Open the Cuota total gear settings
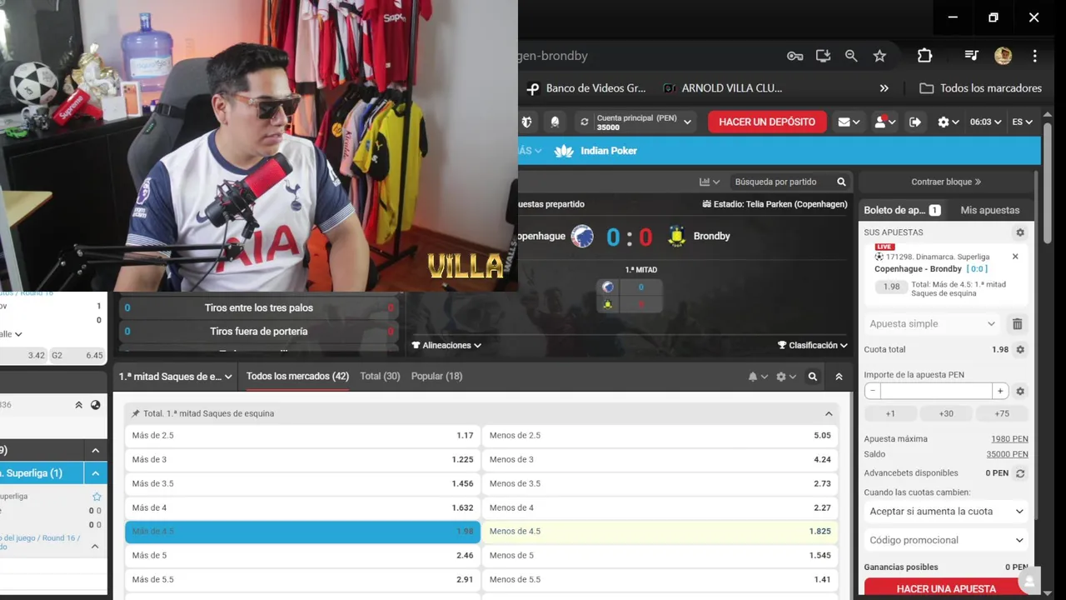The height and width of the screenshot is (600, 1066). tap(1019, 350)
